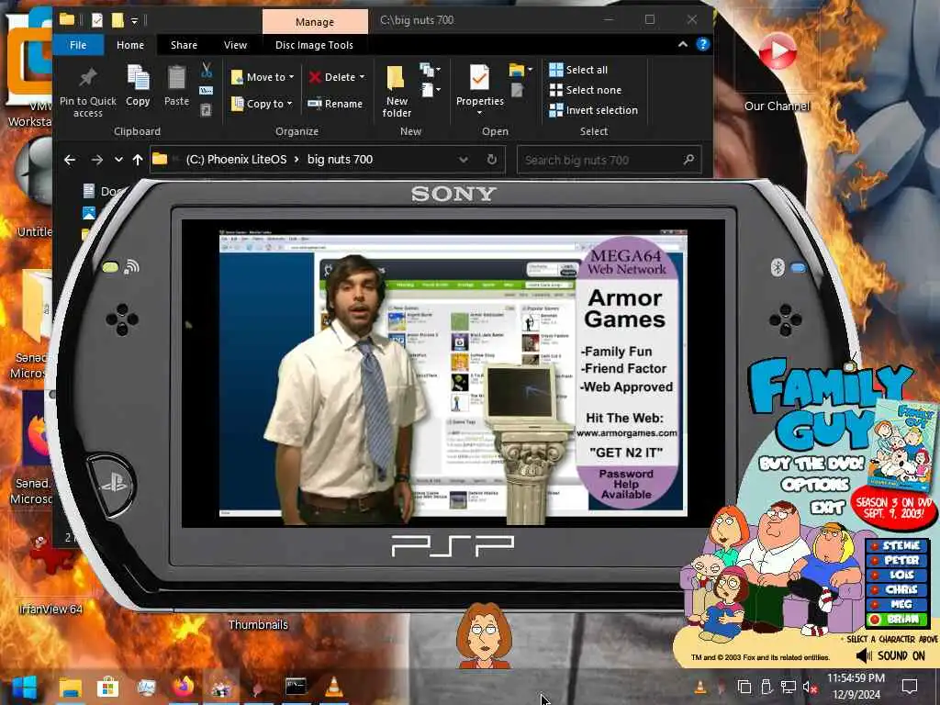Click (C:) Phoenix LiteOS breadcrumb

(236, 160)
